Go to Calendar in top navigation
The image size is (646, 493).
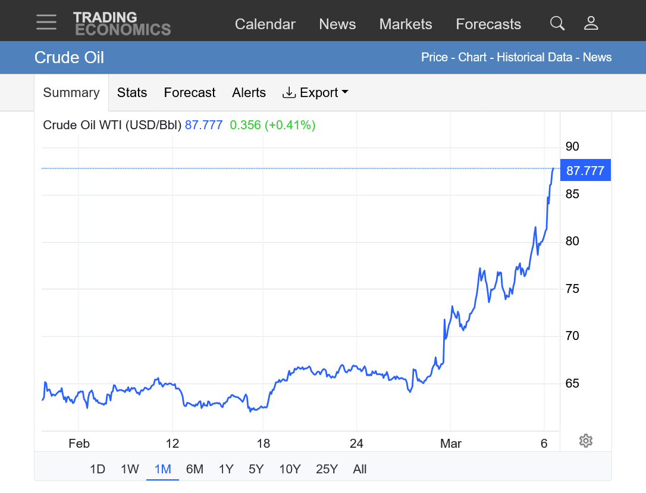point(265,24)
